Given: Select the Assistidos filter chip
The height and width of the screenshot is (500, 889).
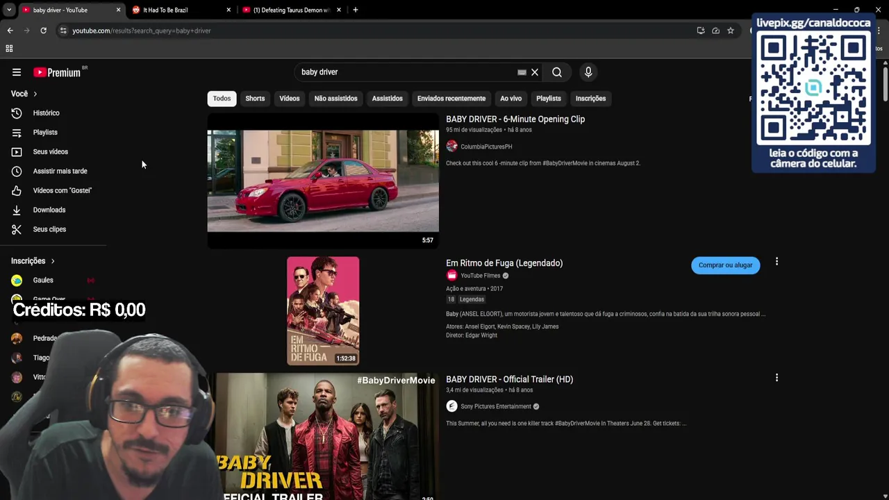Looking at the screenshot, I should coord(387,99).
